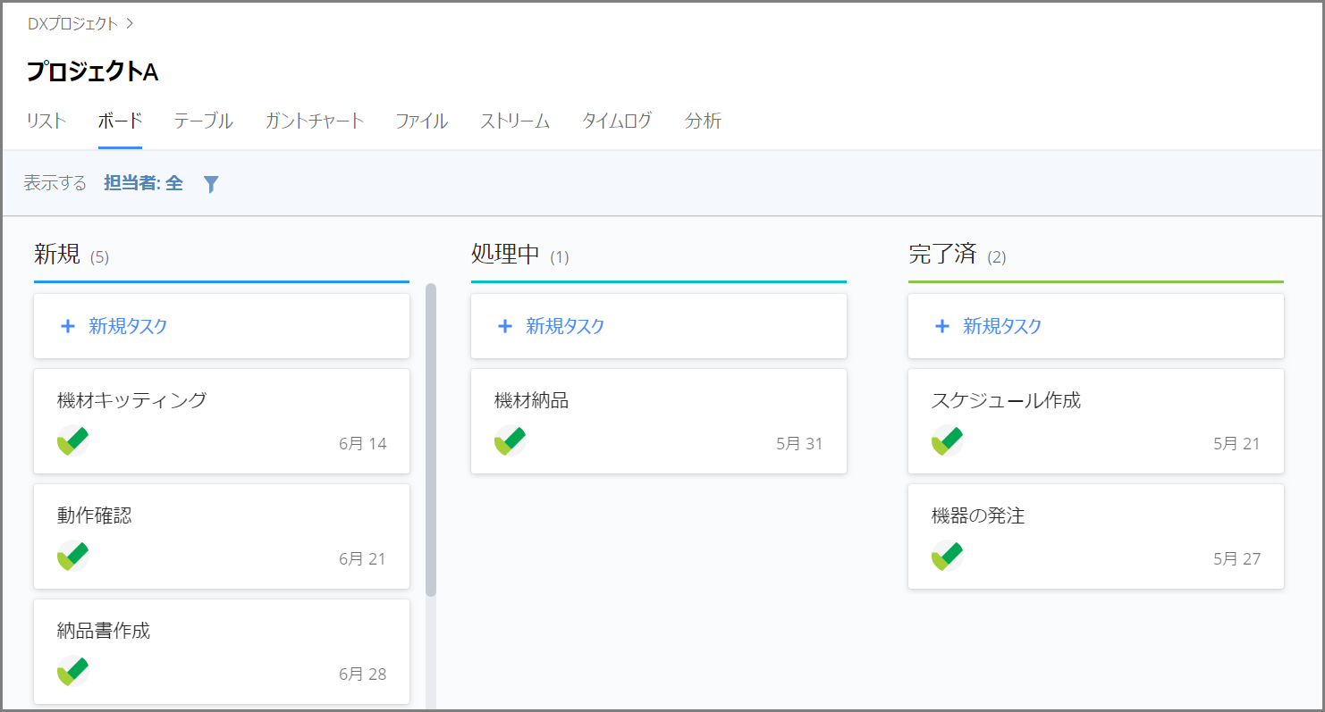Click plus icon in 処理中 column
Screen dimensions: 1325x712
(505, 326)
